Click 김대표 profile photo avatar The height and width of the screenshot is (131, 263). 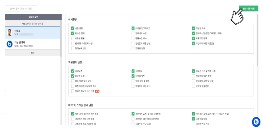[x=10, y=32]
